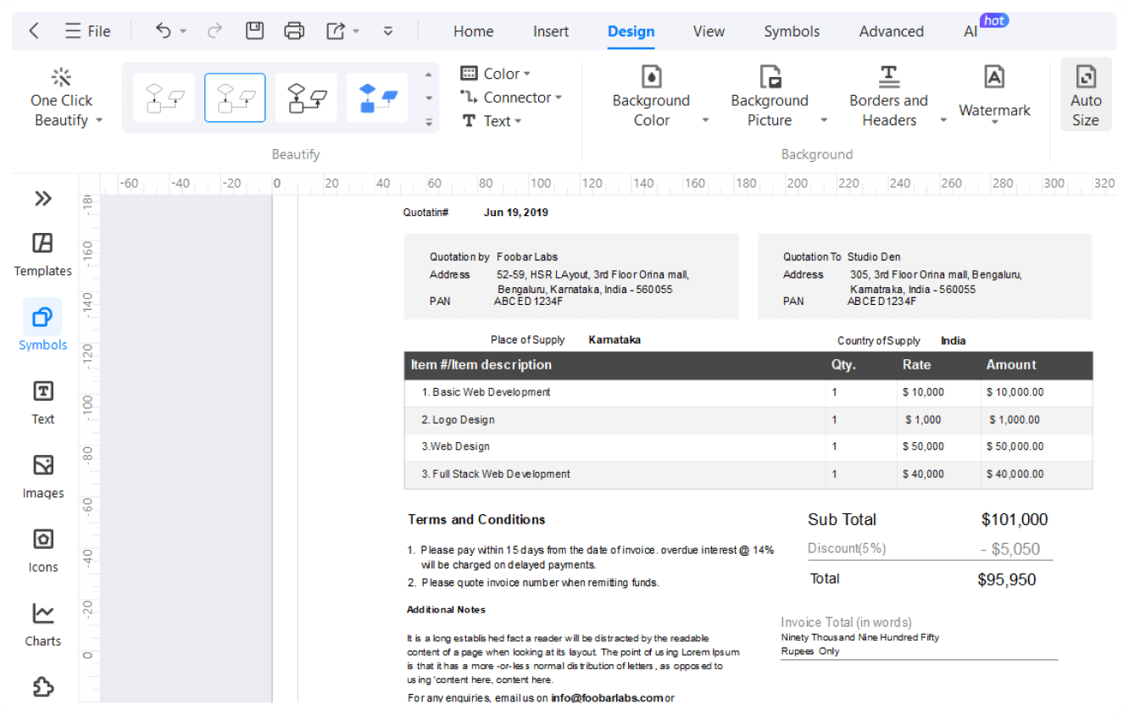Click the 'Studio Den' quotation to text
Image resolution: width=1129 pixels, height=715 pixels.
pos(874,257)
